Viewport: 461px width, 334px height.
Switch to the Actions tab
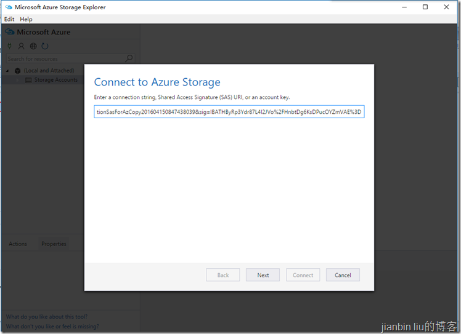(x=18, y=244)
